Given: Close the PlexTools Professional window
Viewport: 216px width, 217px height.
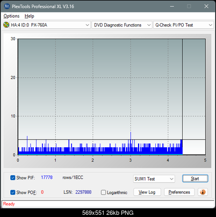Looking at the screenshot, I should pos(206,6).
